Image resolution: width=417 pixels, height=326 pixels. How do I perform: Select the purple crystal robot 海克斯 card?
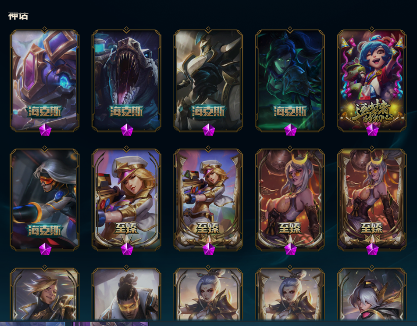[x=45, y=80]
